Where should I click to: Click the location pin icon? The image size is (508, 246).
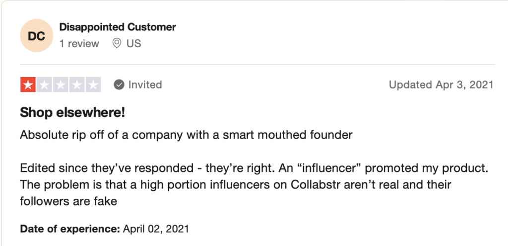pos(117,44)
